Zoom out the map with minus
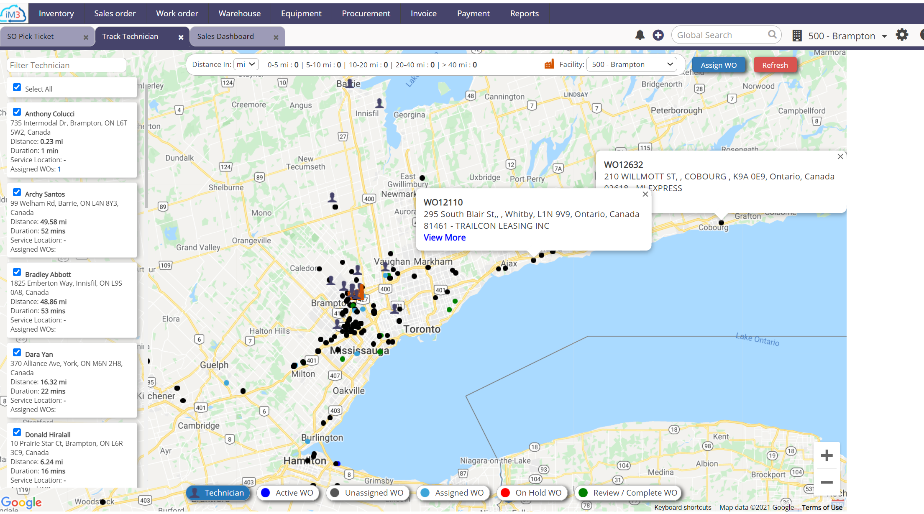 click(x=827, y=482)
